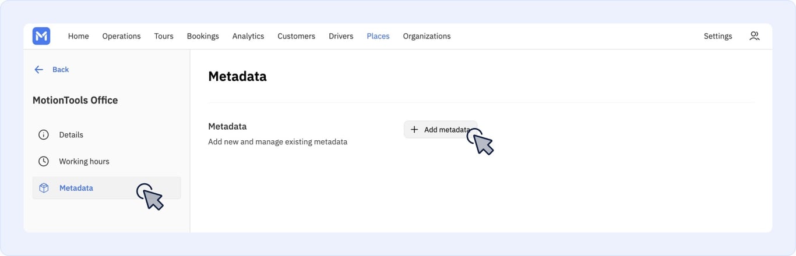Click the Back link

point(61,70)
